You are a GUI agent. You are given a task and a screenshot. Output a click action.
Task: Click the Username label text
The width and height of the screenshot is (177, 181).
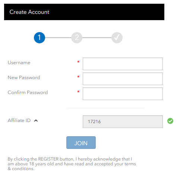[x=19, y=63]
